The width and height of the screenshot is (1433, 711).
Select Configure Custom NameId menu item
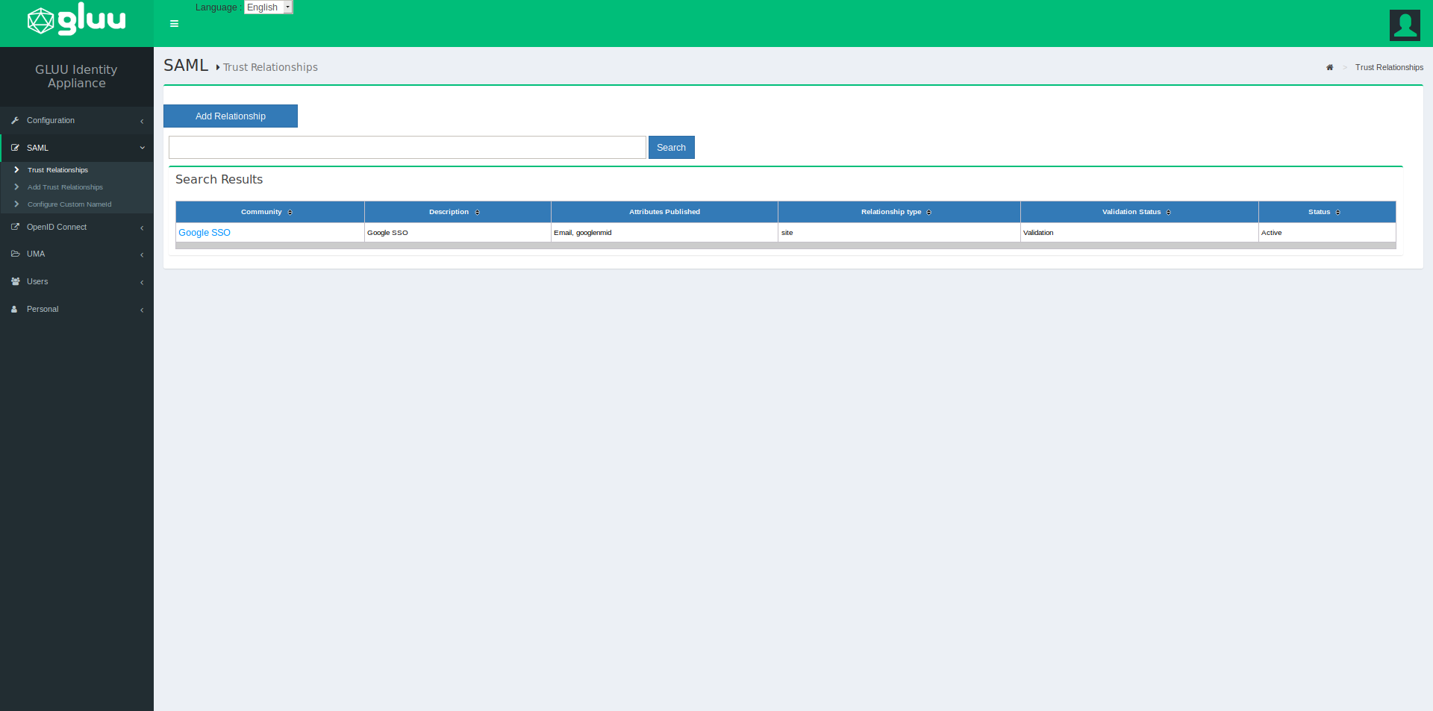[69, 204]
